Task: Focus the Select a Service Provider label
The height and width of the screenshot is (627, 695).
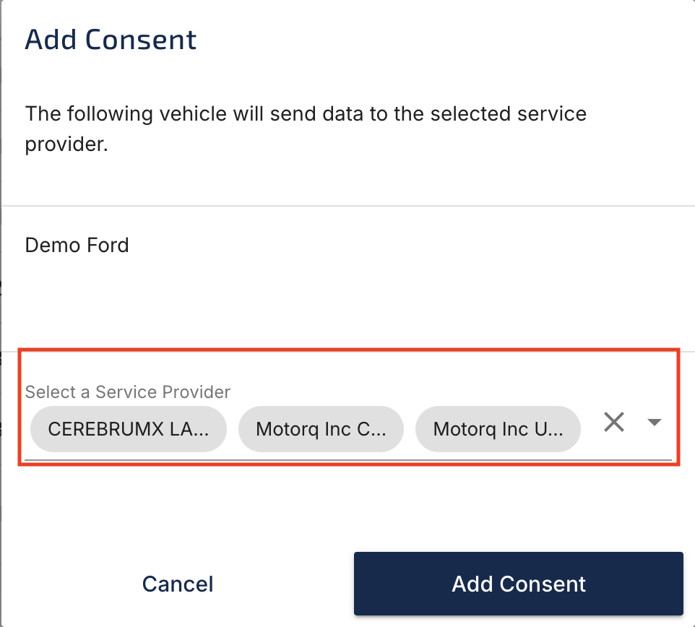Action: (128, 392)
